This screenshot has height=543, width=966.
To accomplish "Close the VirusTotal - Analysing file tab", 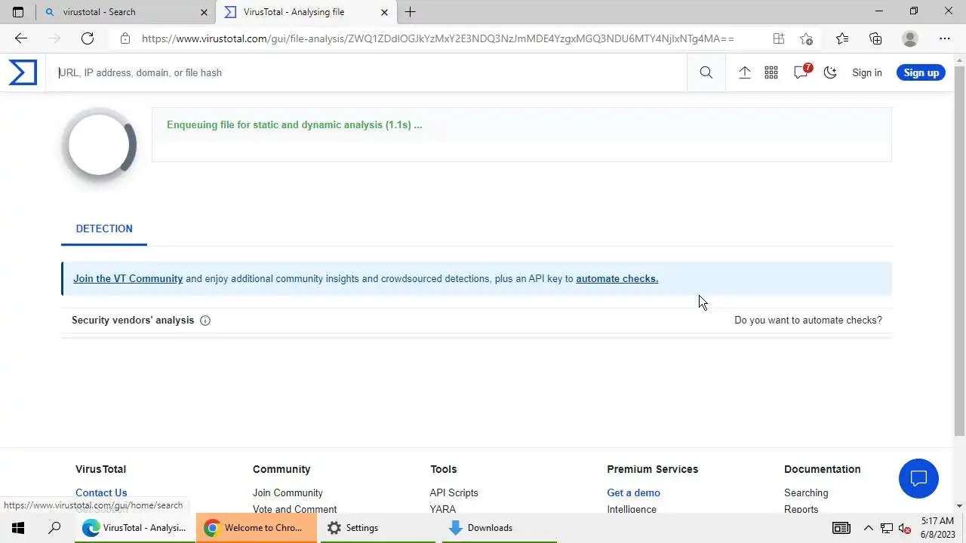I will point(384,12).
